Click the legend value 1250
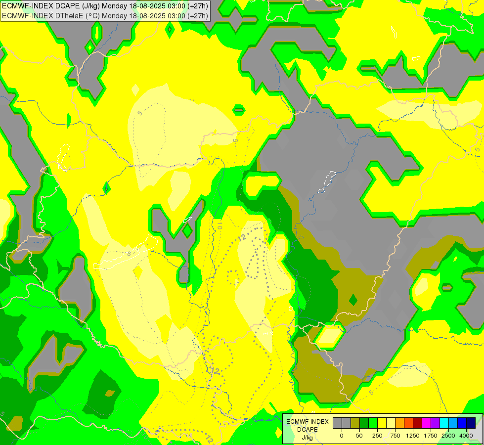Viewport: 484px width, 445px height. point(413,436)
